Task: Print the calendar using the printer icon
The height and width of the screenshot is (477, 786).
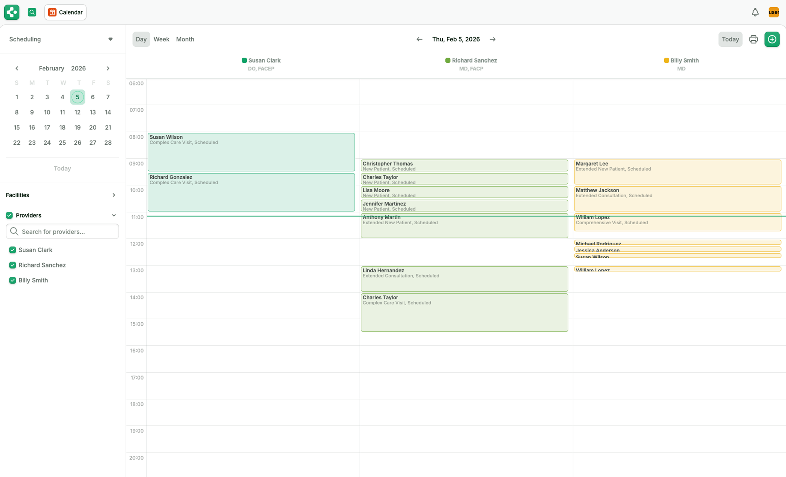Action: (753, 39)
